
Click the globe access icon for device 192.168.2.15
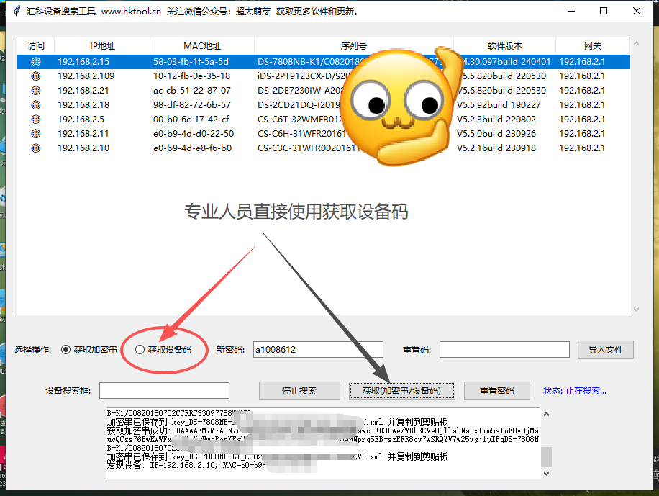click(x=35, y=61)
